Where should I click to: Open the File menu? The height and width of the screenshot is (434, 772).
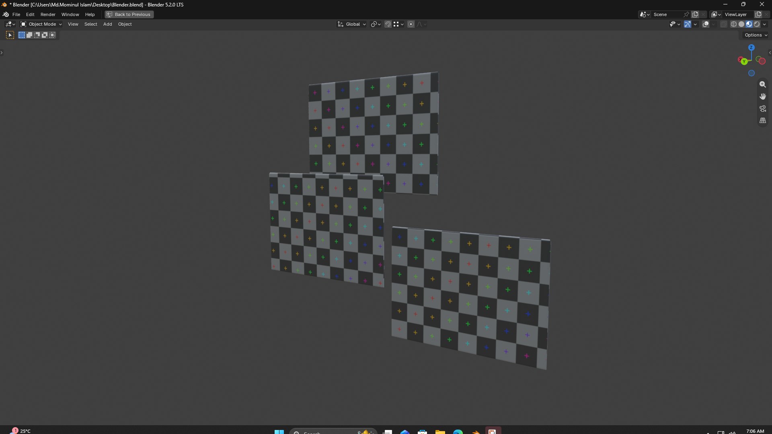click(x=16, y=14)
